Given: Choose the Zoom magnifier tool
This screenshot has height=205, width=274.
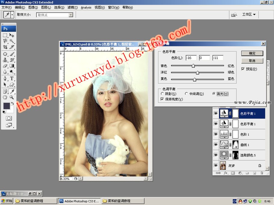Looking at the screenshot, I should pyautogui.click(x=12, y=97).
